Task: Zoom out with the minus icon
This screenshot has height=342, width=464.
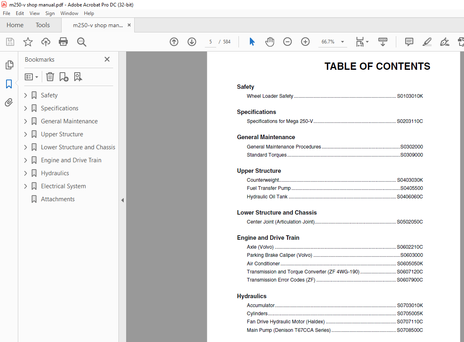Action: coord(287,42)
